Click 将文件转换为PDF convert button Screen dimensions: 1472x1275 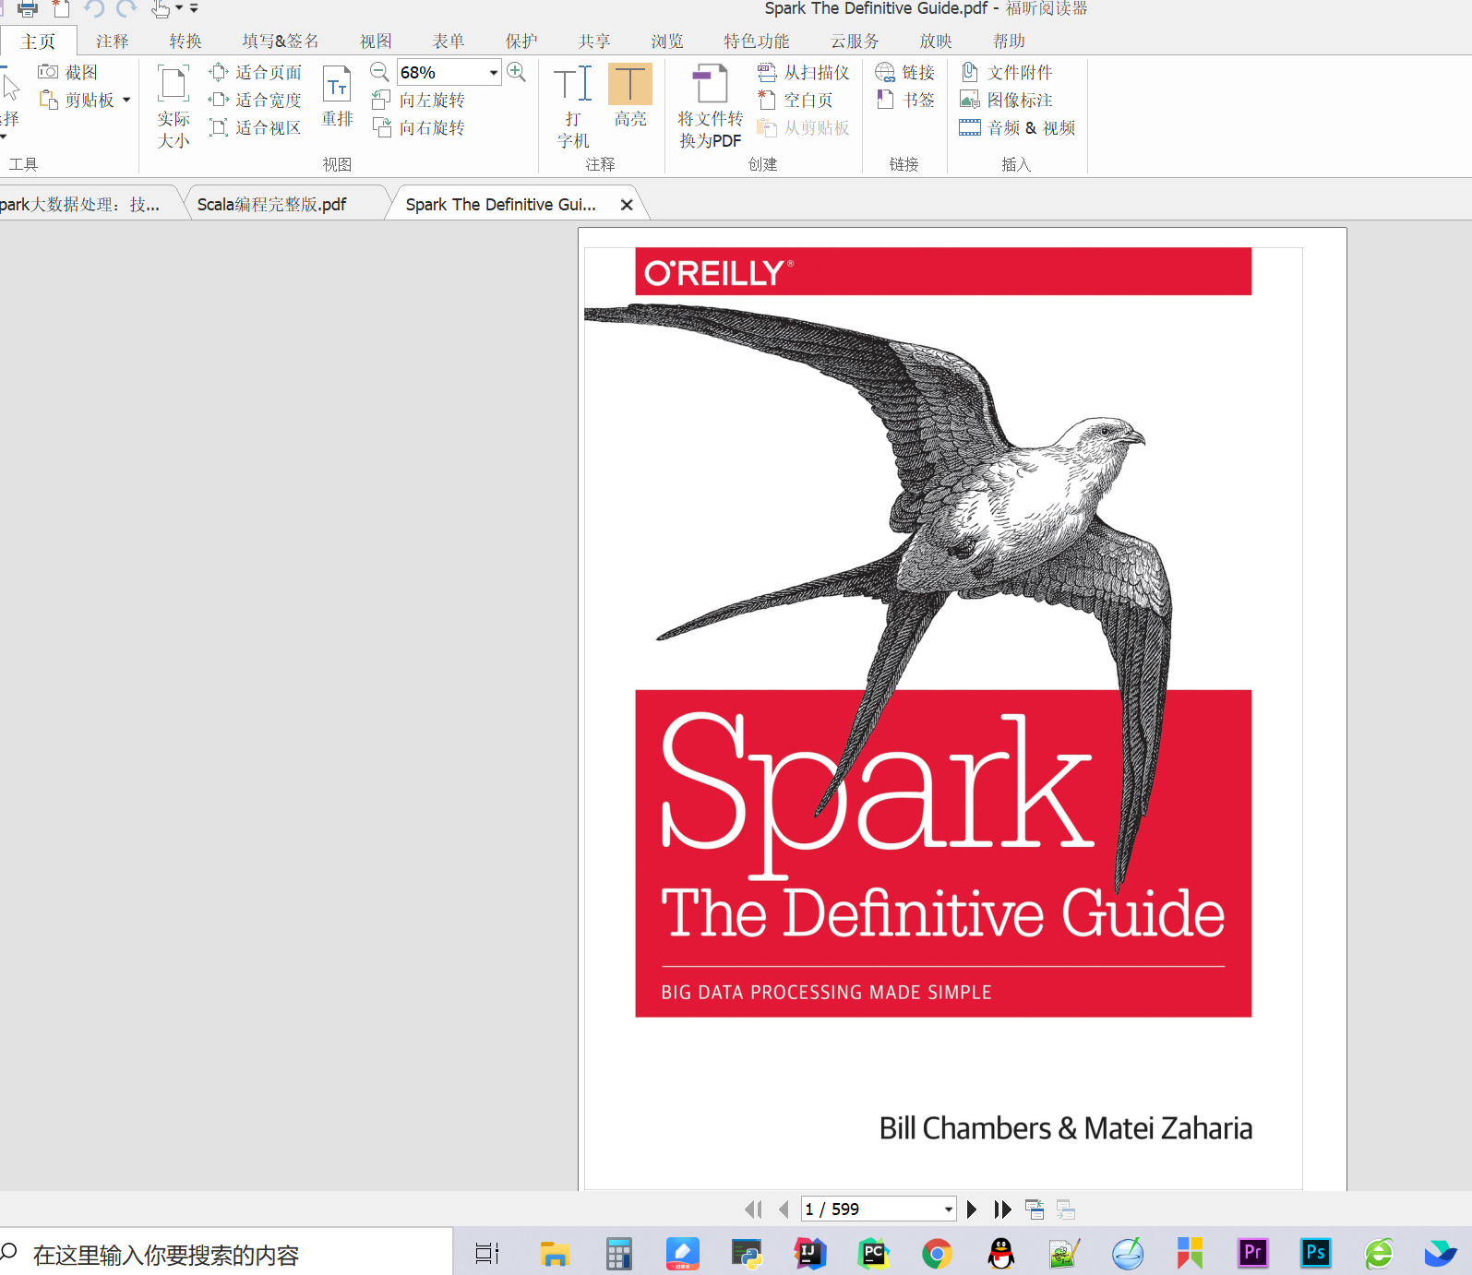click(x=710, y=106)
